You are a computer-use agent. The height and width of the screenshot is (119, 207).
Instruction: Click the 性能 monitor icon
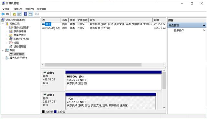[11, 42]
